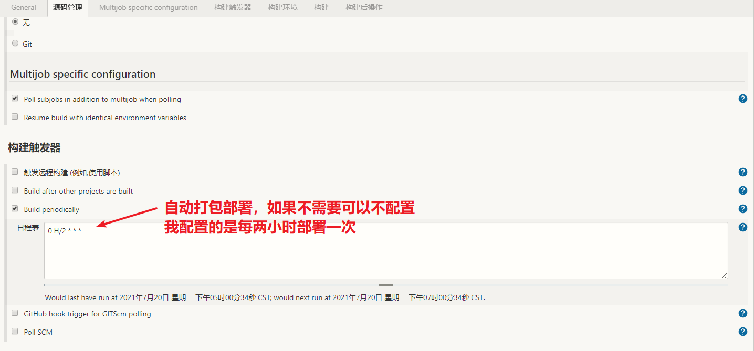This screenshot has width=754, height=351.
Task: Open help for Build periodically
Action: [742, 208]
